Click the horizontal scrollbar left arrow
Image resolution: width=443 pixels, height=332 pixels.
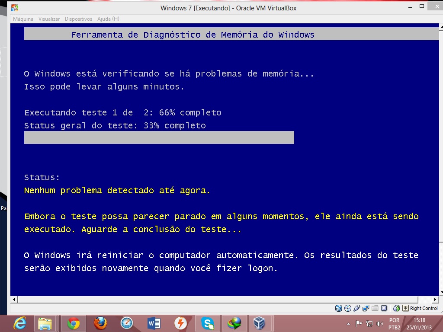click(x=14, y=299)
